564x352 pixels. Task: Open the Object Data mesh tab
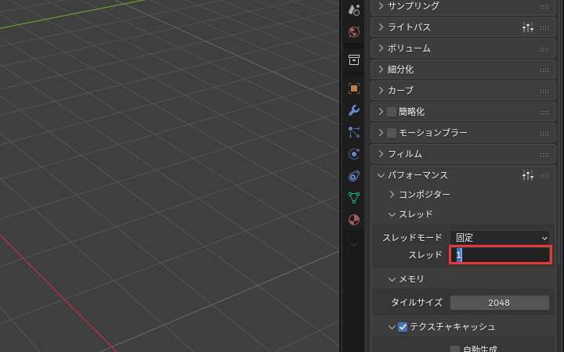(354, 198)
